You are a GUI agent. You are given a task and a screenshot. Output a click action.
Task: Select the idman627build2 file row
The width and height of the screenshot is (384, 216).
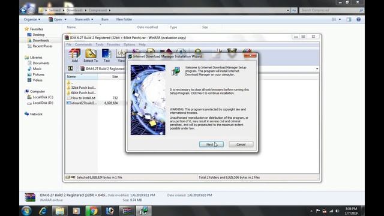click(93, 103)
